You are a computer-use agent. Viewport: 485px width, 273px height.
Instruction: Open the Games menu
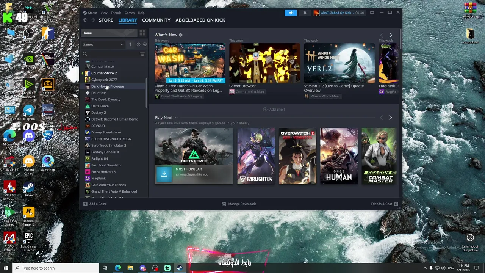(x=130, y=13)
